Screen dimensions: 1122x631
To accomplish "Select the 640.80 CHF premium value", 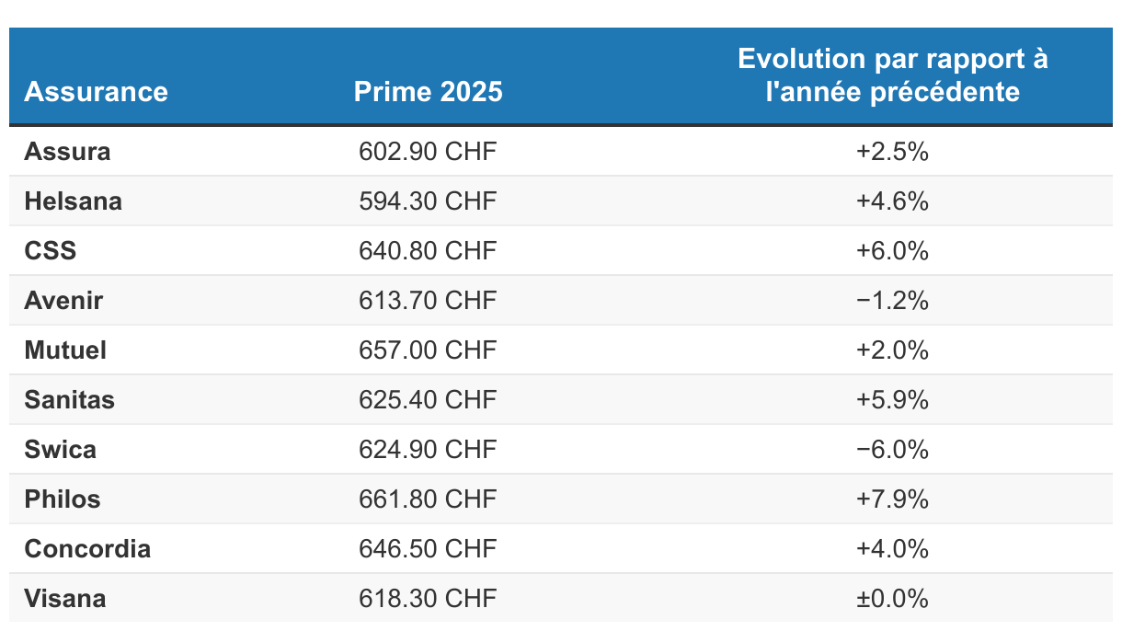I will pos(428,251).
